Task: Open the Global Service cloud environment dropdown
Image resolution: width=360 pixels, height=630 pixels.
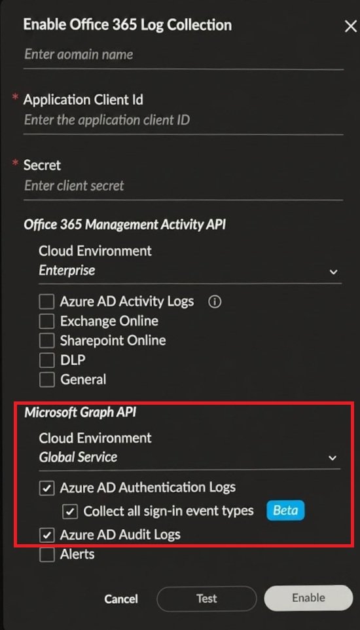Action: click(x=190, y=457)
